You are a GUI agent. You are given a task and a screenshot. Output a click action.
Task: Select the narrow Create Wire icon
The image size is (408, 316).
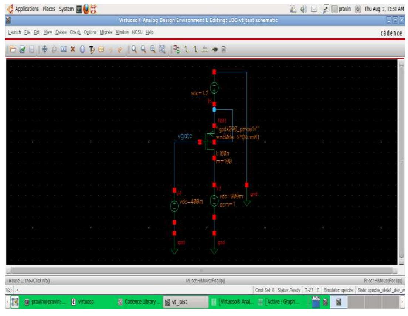186,49
